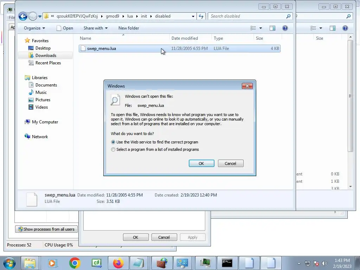Open the recent pages dropdown beside Forward arrow
Image resolution: width=360 pixels, height=270 pixels.
(40, 17)
